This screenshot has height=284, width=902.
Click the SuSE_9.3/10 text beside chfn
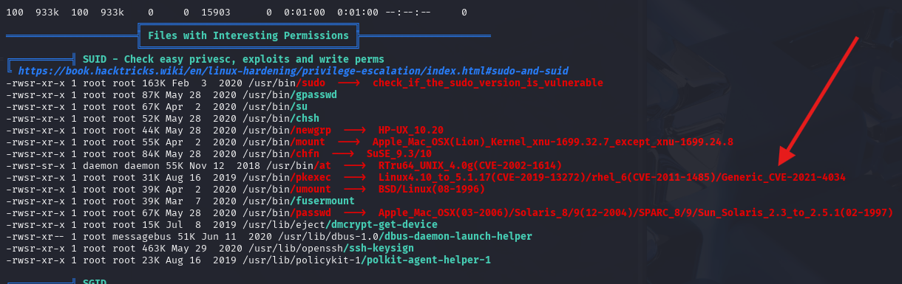point(399,154)
